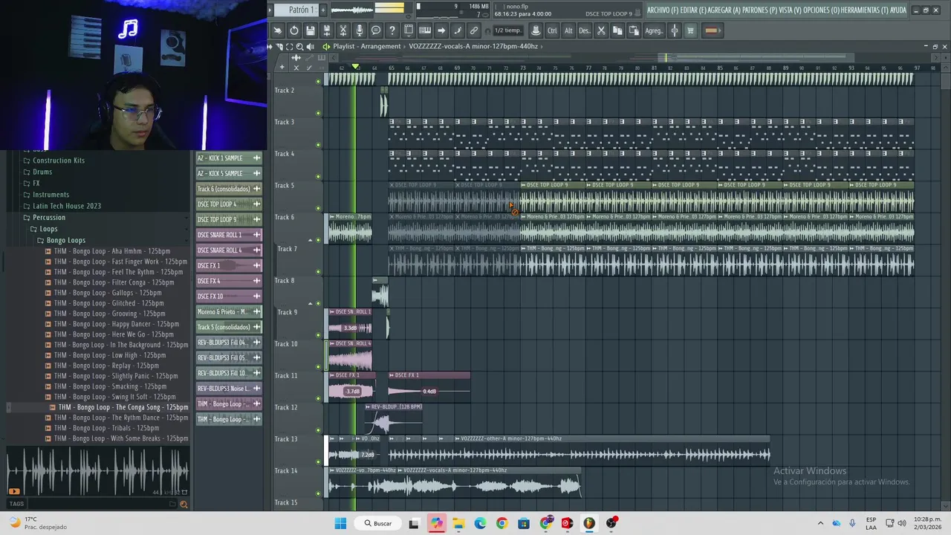This screenshot has width=951, height=535.
Task: Open the microphone recording icon
Action: coord(360,30)
